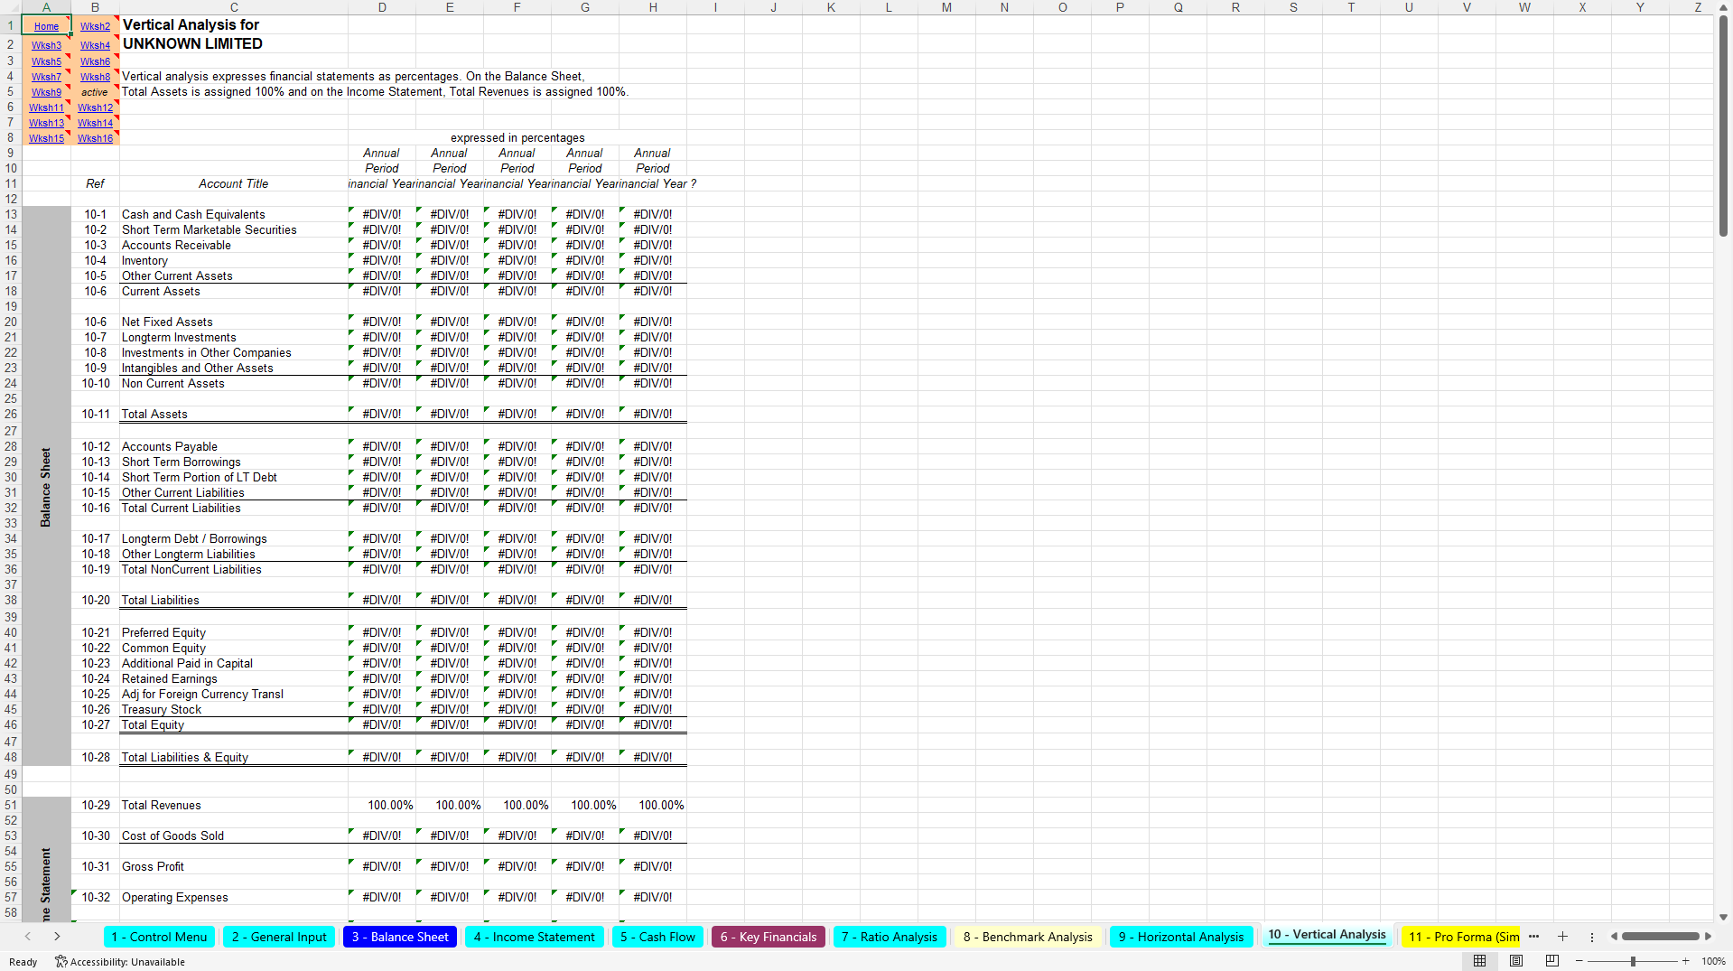
Task: Click the zoom out minus icon
Action: pyautogui.click(x=1579, y=961)
